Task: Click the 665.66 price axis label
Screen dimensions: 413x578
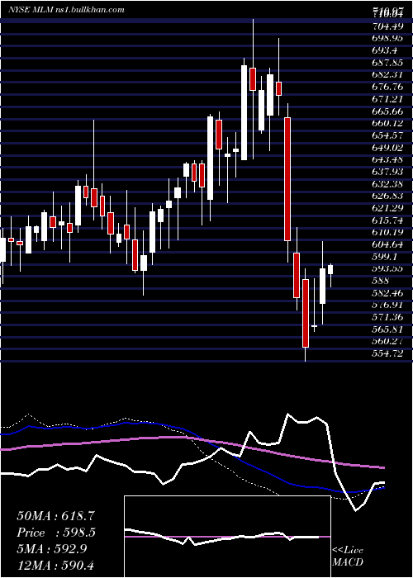Action: tap(388, 111)
